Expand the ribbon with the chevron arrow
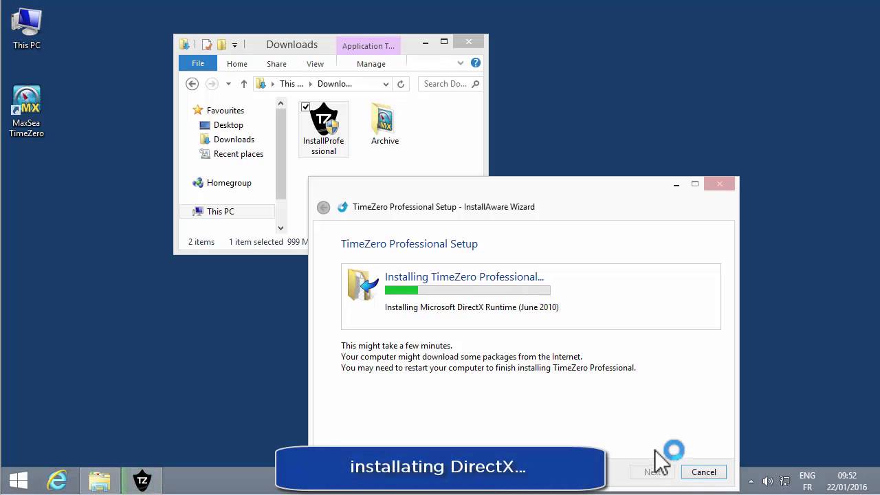The width and height of the screenshot is (880, 495). [461, 63]
